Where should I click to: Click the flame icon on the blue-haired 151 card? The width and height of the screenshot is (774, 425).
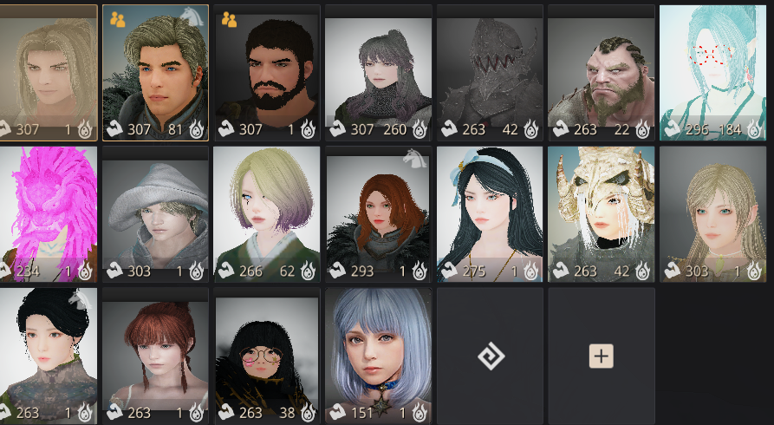click(420, 413)
